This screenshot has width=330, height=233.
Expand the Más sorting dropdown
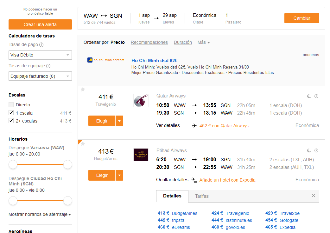click(x=204, y=43)
